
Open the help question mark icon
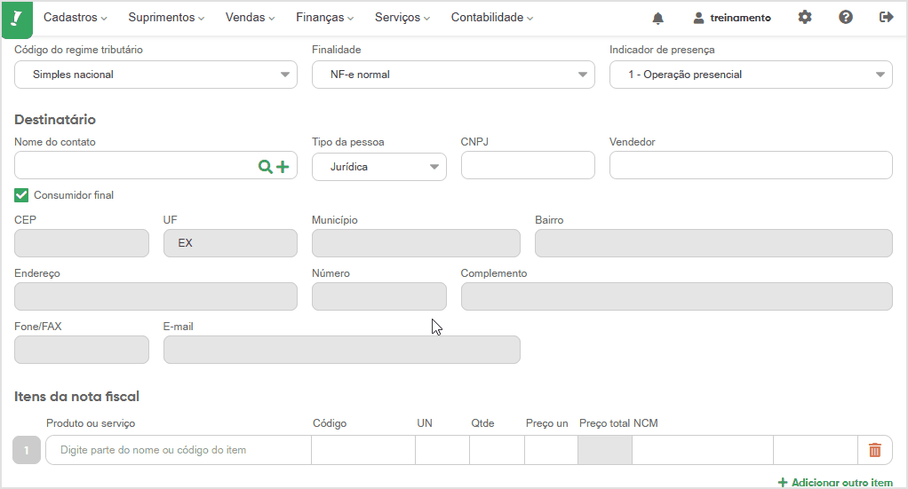[846, 17]
